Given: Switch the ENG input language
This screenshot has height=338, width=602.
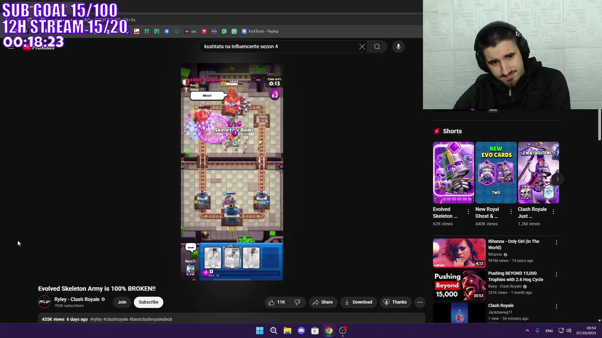Looking at the screenshot, I should point(549,330).
